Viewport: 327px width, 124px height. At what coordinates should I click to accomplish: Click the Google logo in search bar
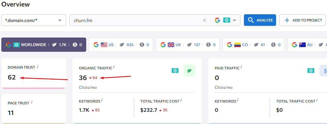tap(217, 20)
